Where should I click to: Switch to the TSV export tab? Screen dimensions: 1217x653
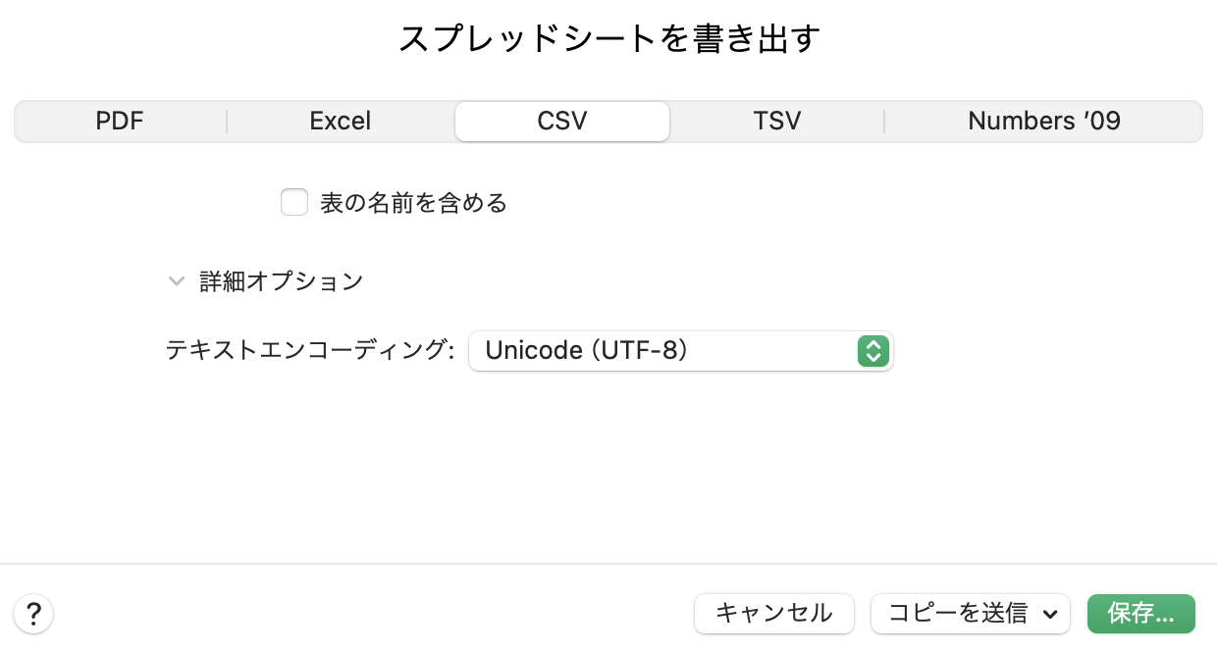pos(777,122)
